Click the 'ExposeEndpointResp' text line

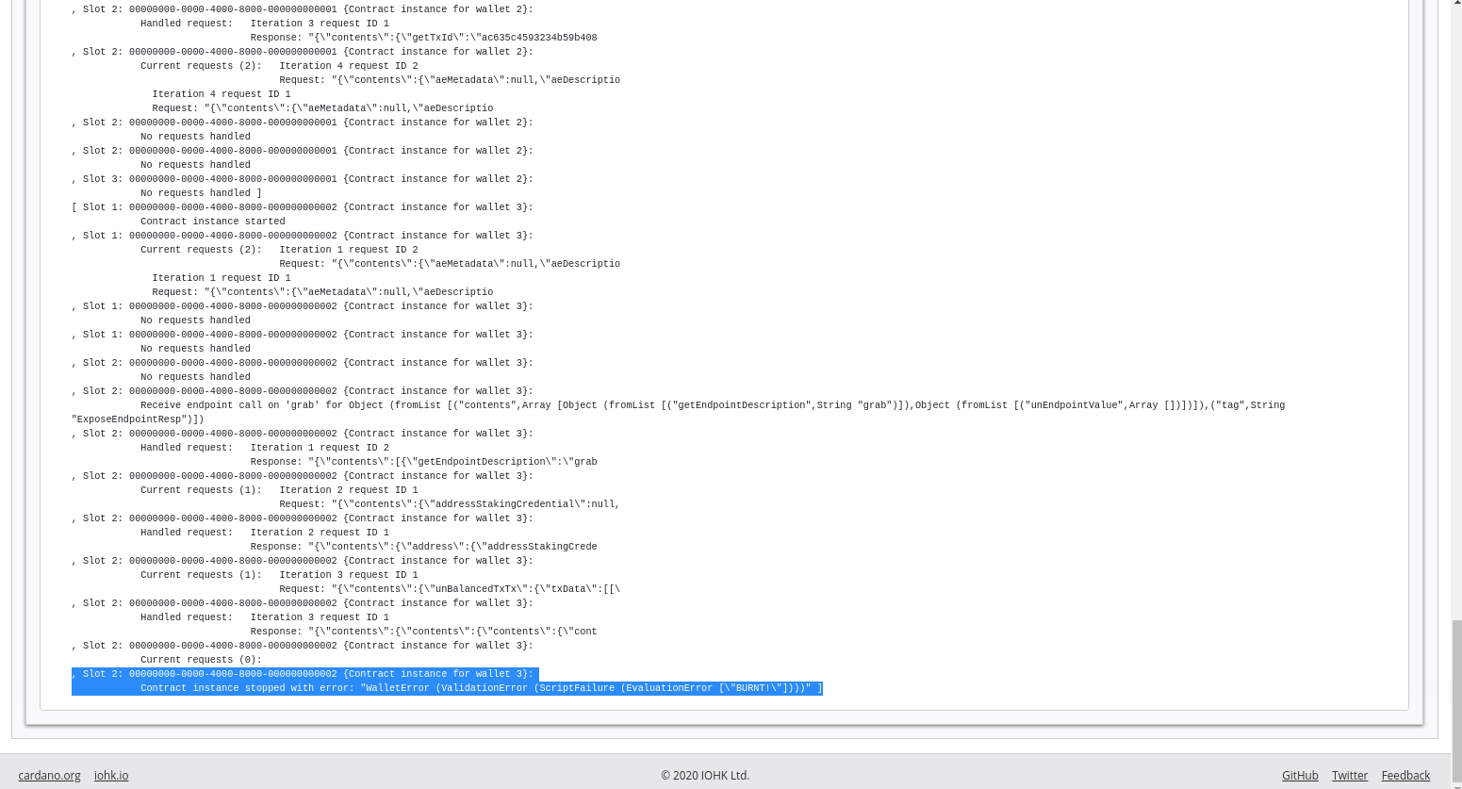pyautogui.click(x=138, y=419)
